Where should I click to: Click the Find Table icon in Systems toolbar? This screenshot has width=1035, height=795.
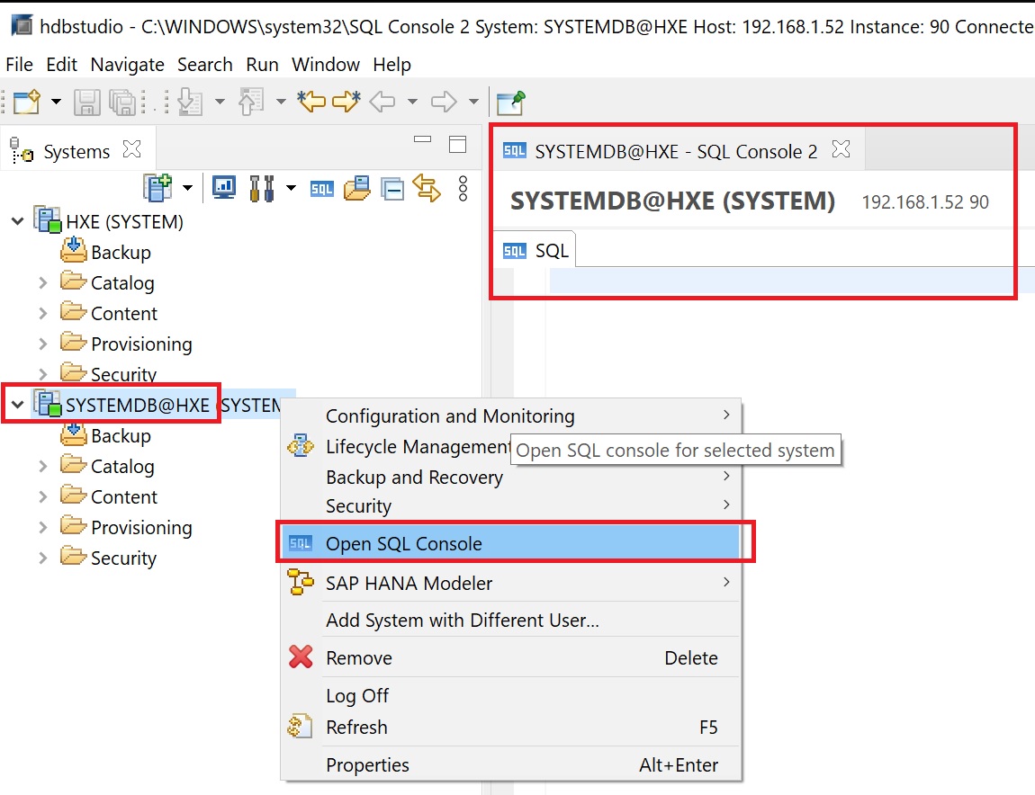(x=357, y=188)
